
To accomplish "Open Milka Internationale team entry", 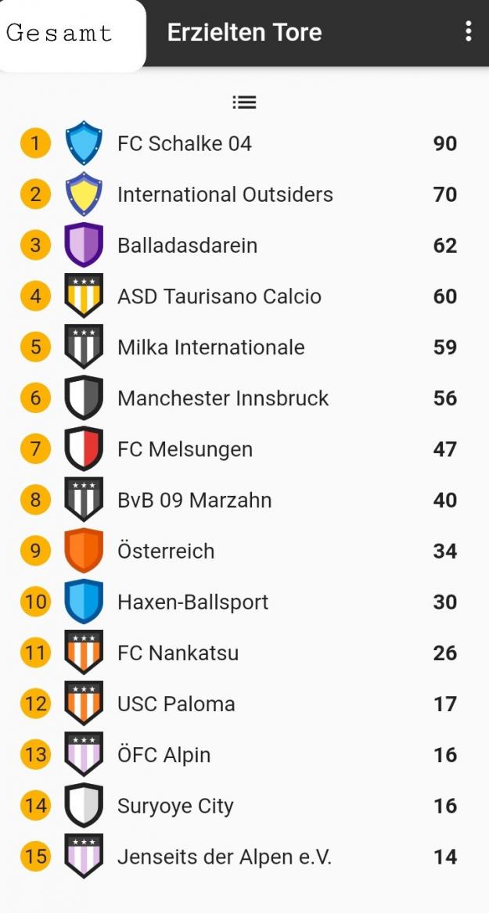I will pyautogui.click(x=210, y=347).
